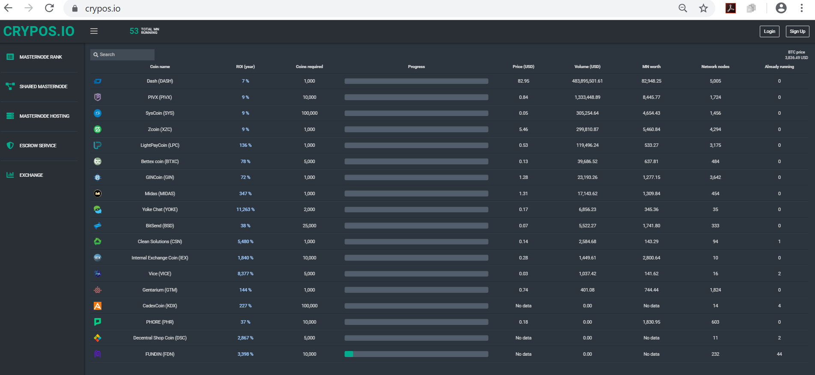
Task: Click the Zcoin logo icon
Action: pos(98,129)
